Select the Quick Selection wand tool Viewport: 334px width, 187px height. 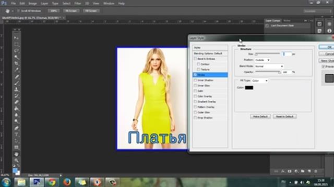(16, 57)
